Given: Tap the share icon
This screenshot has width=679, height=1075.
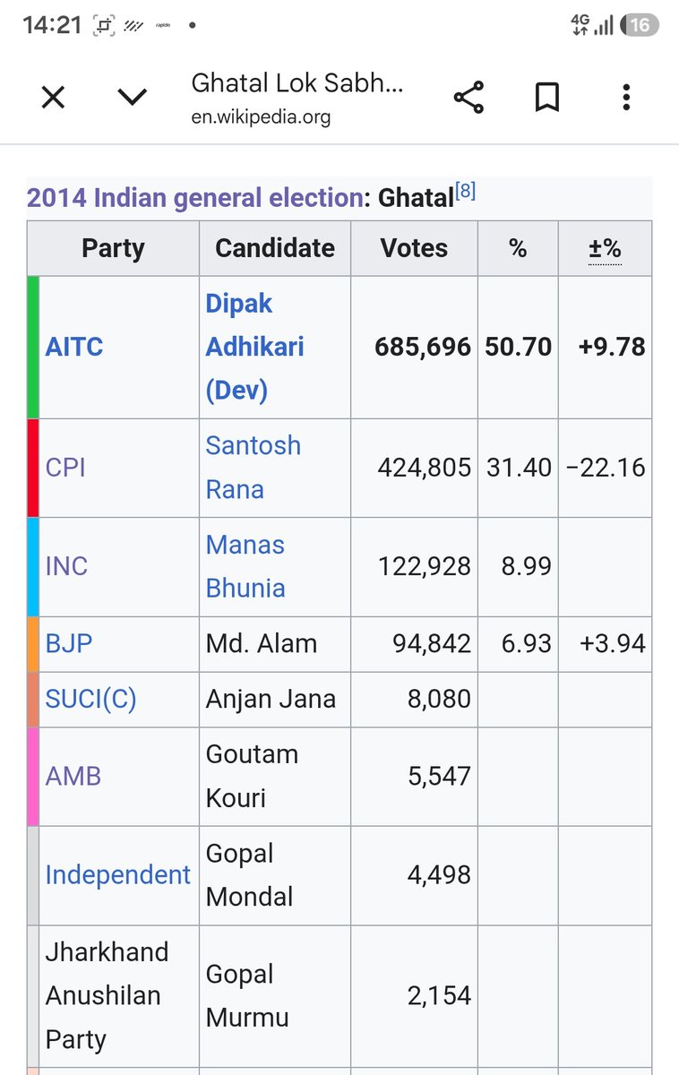Looking at the screenshot, I should 468,97.
